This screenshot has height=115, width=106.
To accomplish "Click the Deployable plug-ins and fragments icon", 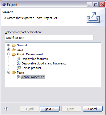I will (x=19, y=63).
